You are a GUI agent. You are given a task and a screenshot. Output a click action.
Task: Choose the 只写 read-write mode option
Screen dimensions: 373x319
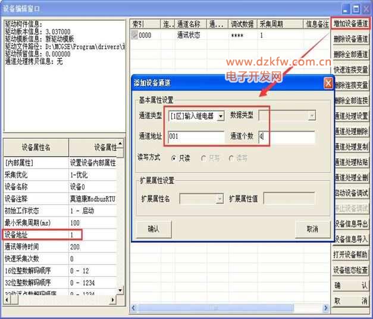coord(204,158)
